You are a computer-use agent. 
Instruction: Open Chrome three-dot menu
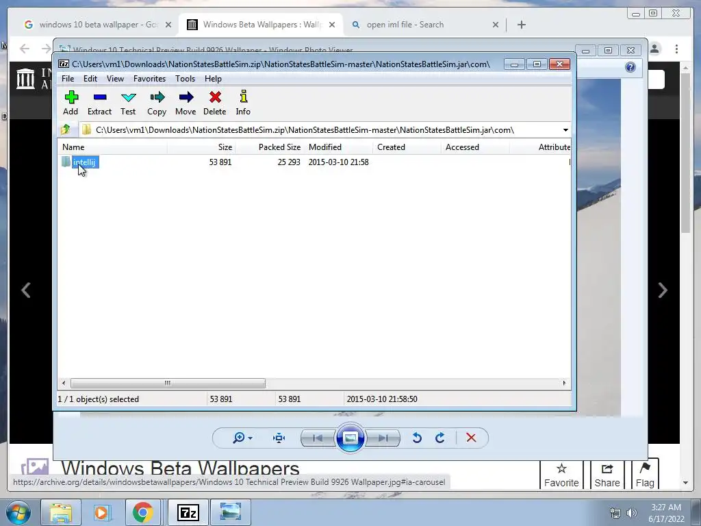point(676,49)
